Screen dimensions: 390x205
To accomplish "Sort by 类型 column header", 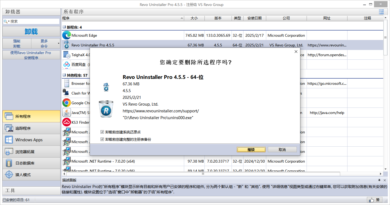I will click(238, 18).
